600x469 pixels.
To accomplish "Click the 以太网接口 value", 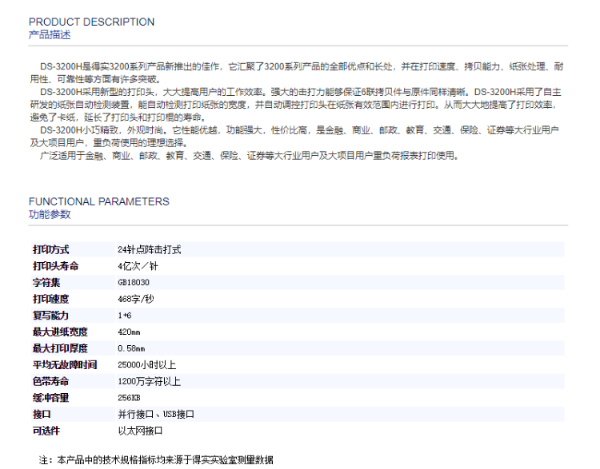I will pos(141,431).
